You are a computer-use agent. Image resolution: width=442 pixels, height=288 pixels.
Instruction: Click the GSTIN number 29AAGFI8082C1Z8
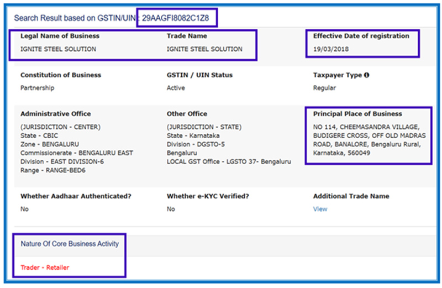coord(177,18)
